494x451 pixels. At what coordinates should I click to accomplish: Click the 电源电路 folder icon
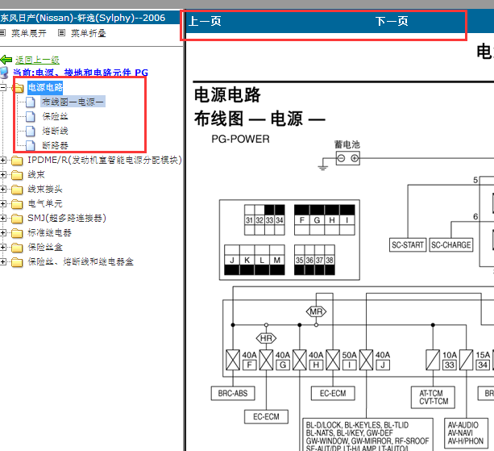coord(18,88)
